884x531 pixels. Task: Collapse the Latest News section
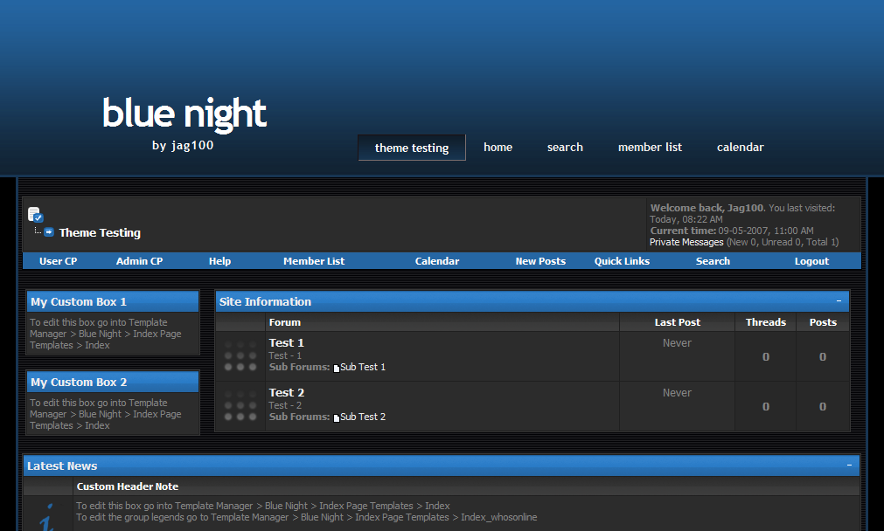849,465
